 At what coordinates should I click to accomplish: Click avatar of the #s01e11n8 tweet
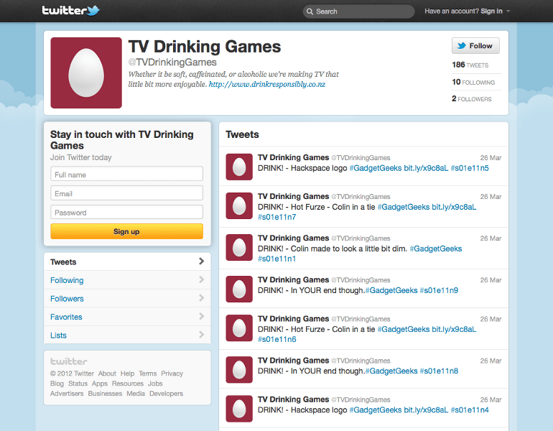coord(239,369)
